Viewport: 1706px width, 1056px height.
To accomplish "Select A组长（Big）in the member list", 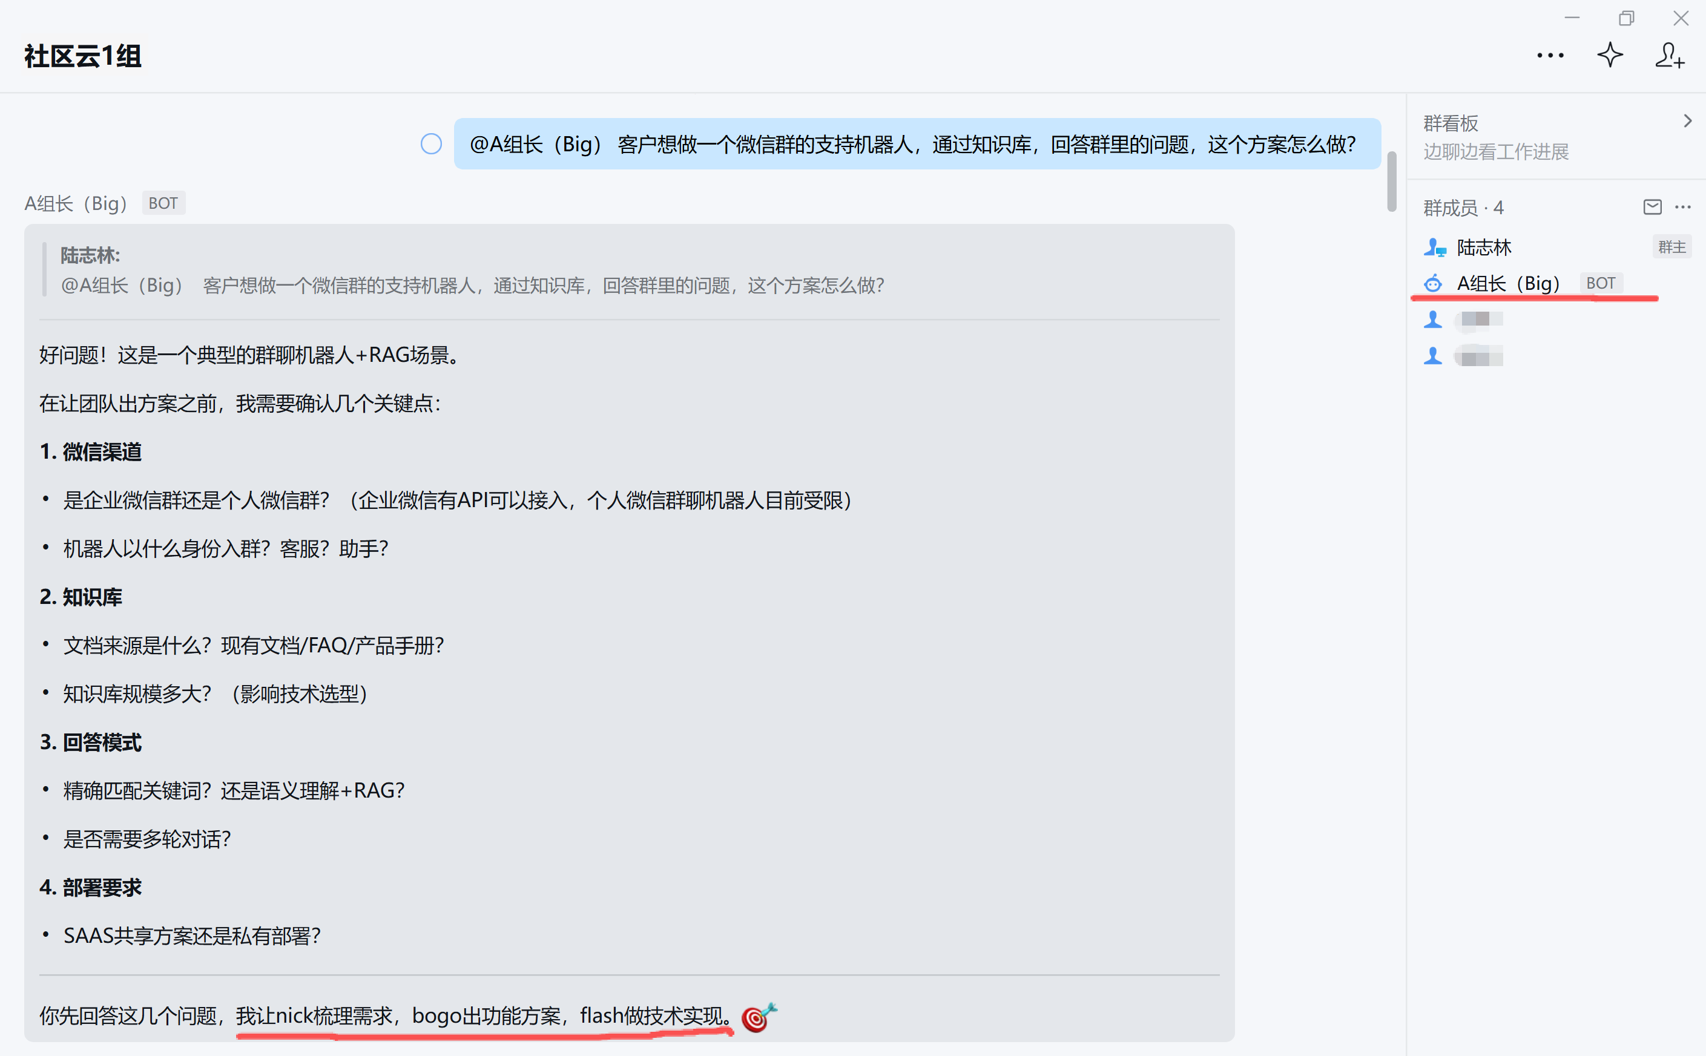I will tap(1556, 284).
